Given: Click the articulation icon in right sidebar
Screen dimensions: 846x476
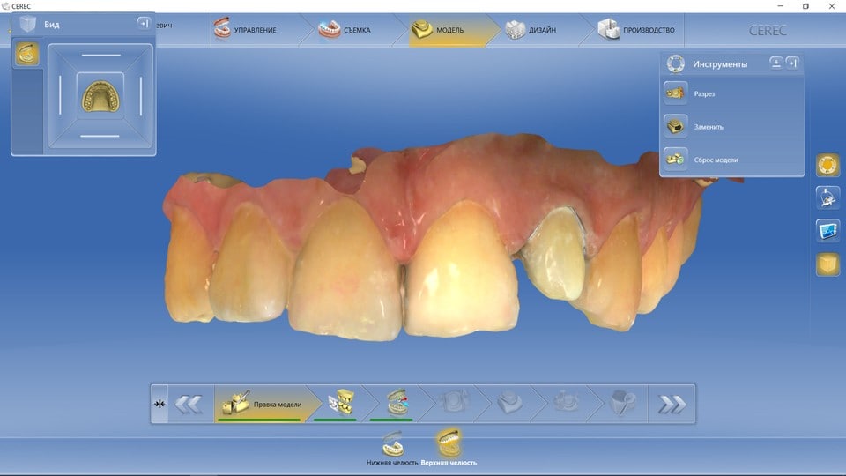Looking at the screenshot, I should 827,198.
